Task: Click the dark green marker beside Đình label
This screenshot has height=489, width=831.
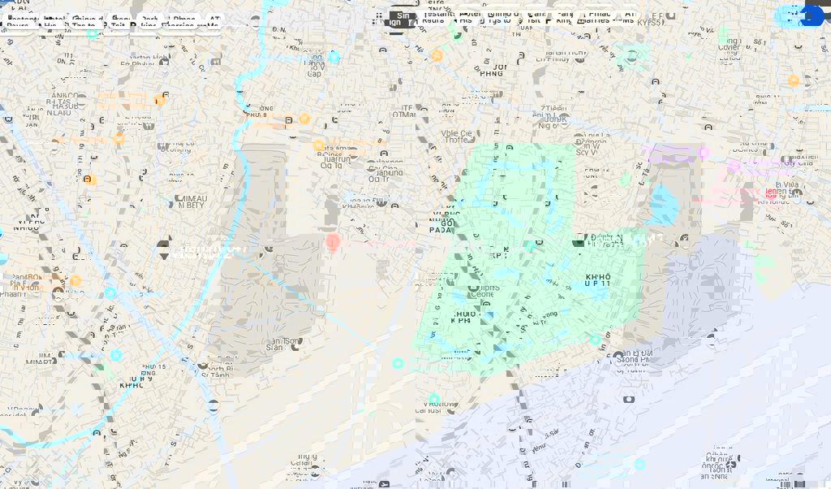Action: [x=579, y=240]
